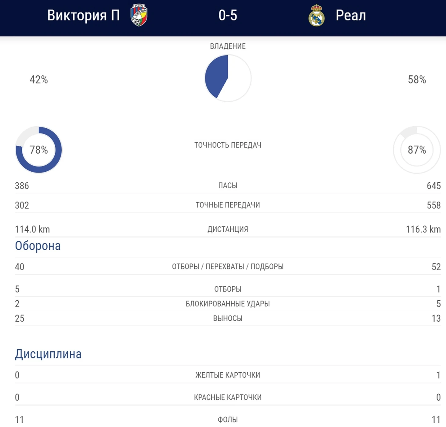Select the Оборона section heading
Viewport: 446px width, 427px height.
[38, 246]
